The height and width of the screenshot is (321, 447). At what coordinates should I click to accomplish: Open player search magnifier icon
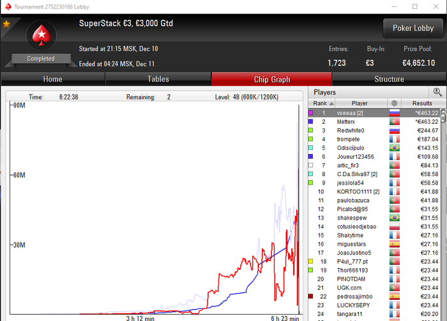pyautogui.click(x=437, y=92)
